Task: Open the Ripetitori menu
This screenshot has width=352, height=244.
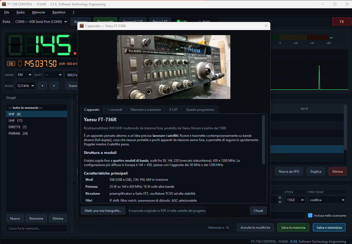Action: [x=59, y=12]
